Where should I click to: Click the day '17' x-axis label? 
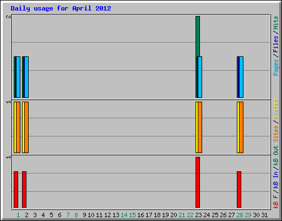click(x=149, y=215)
